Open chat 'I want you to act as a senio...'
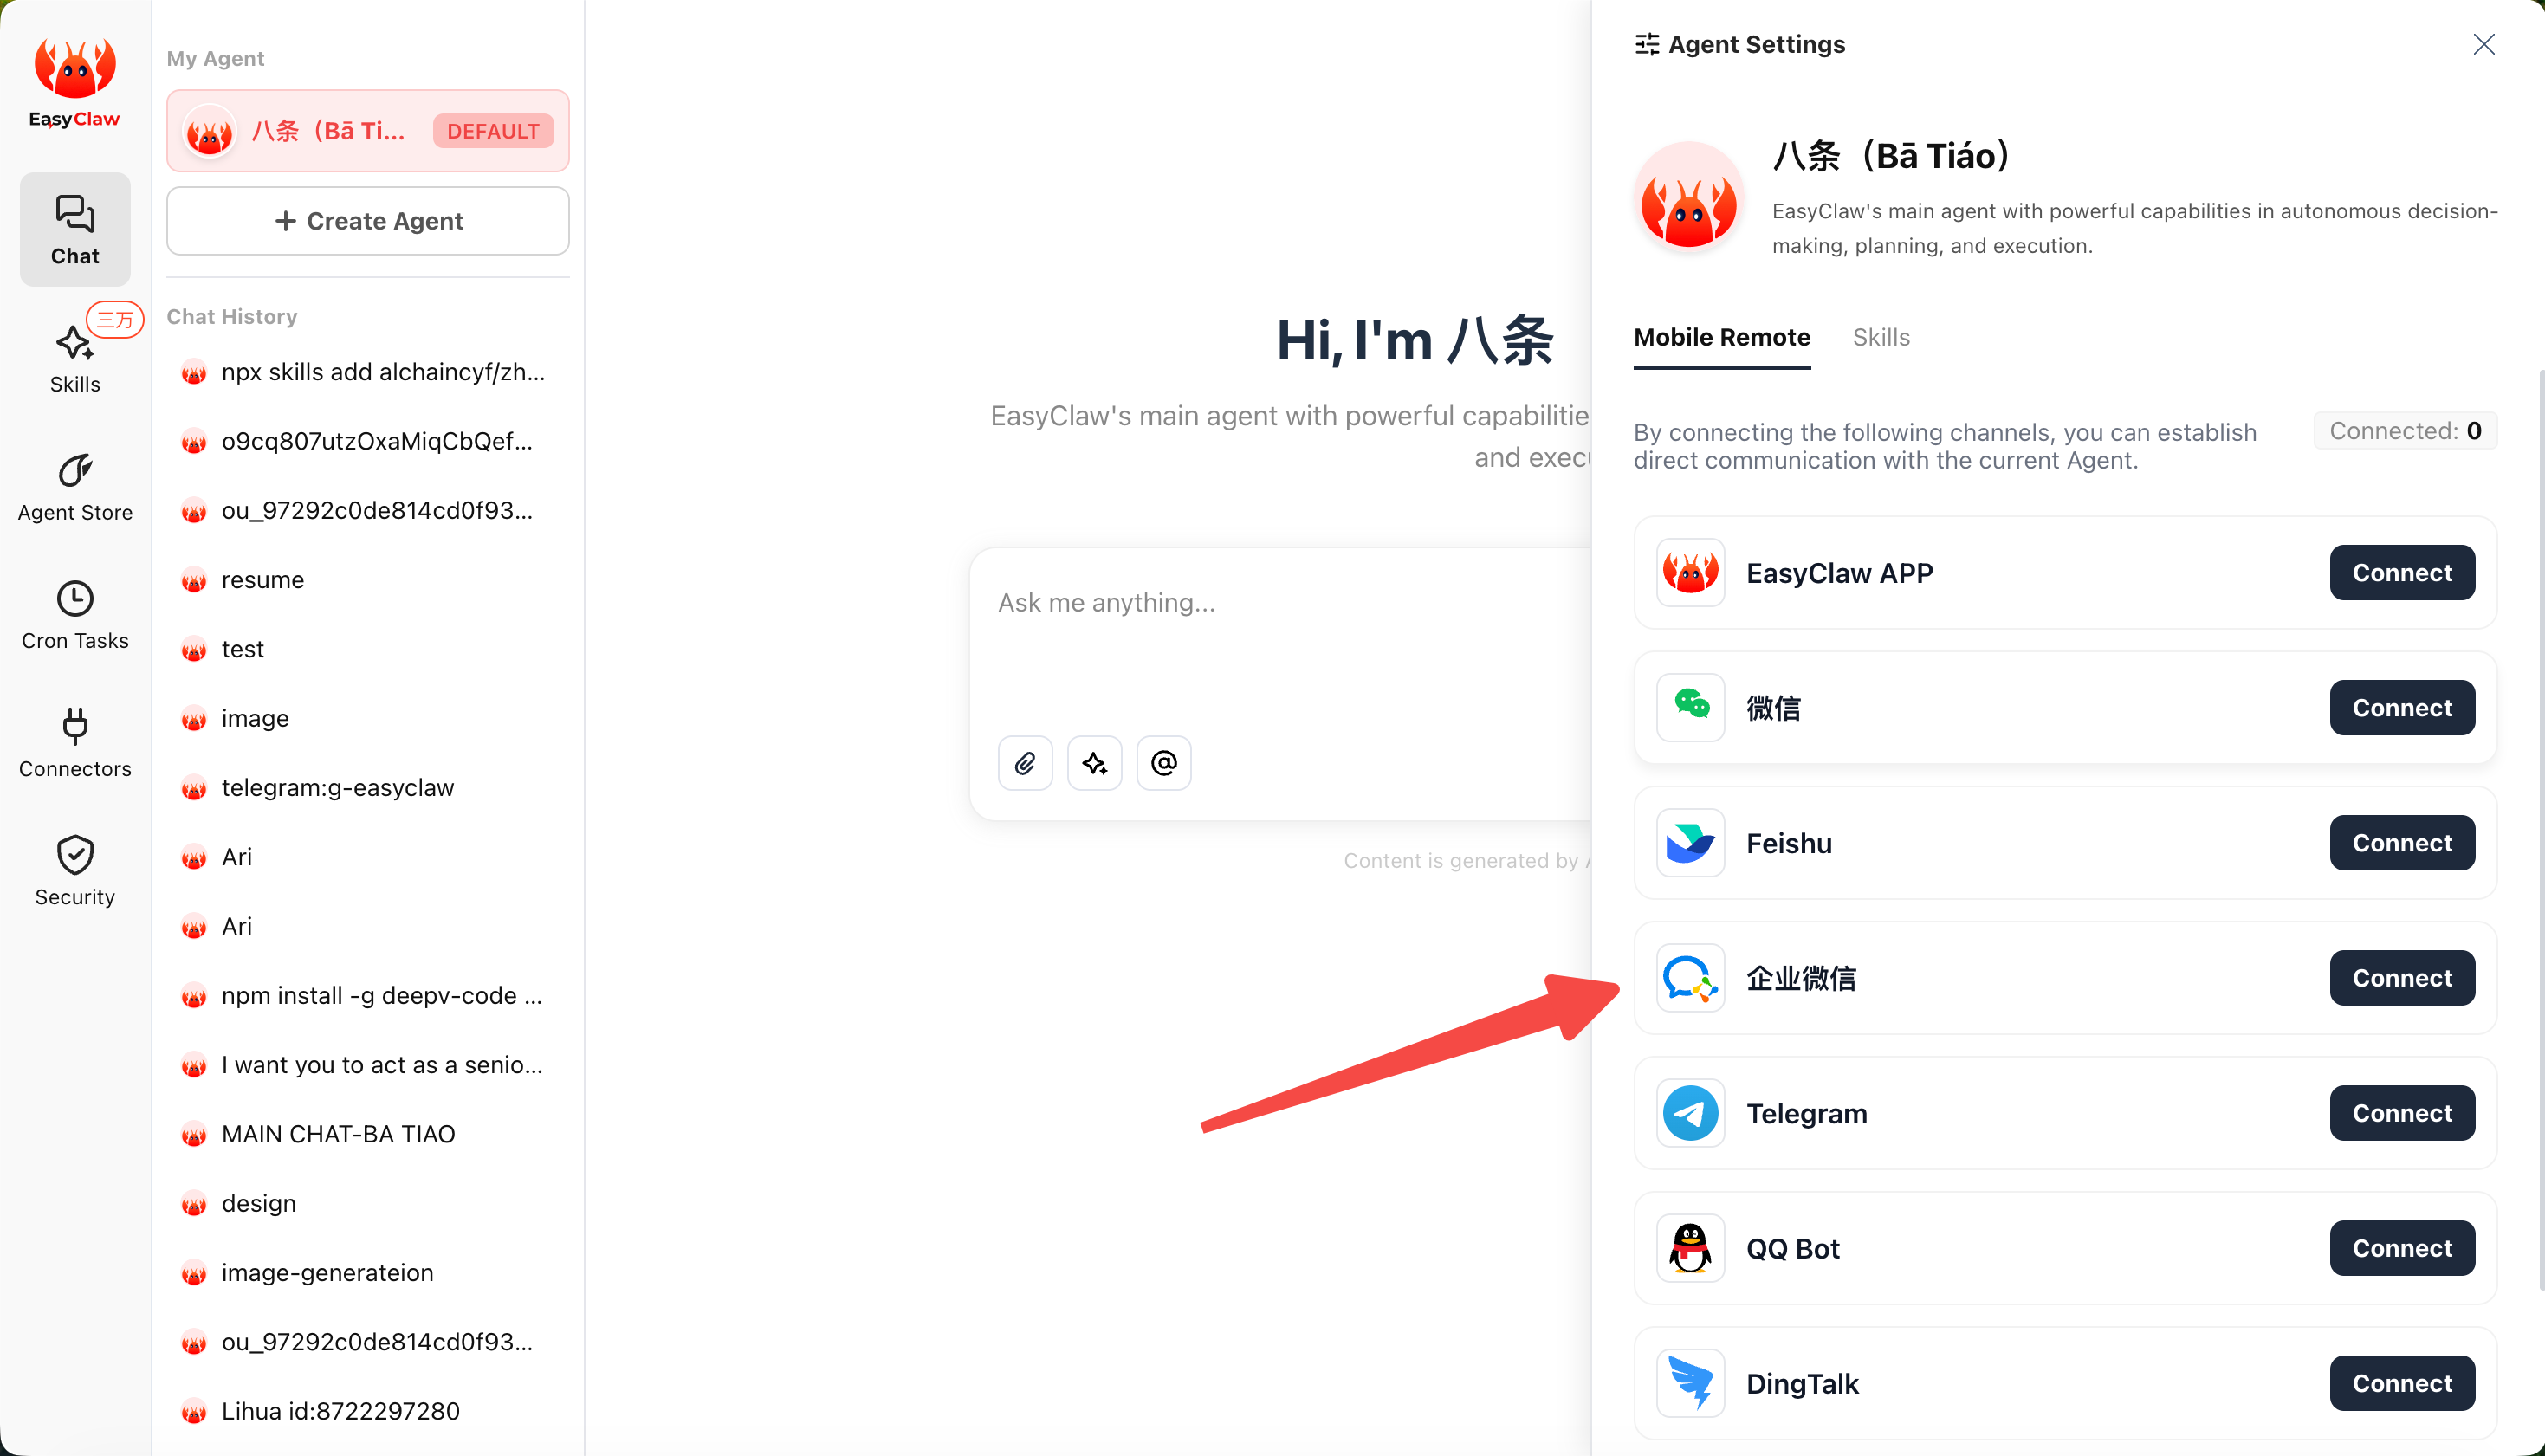Viewport: 2545px width, 1456px height. (367, 1065)
